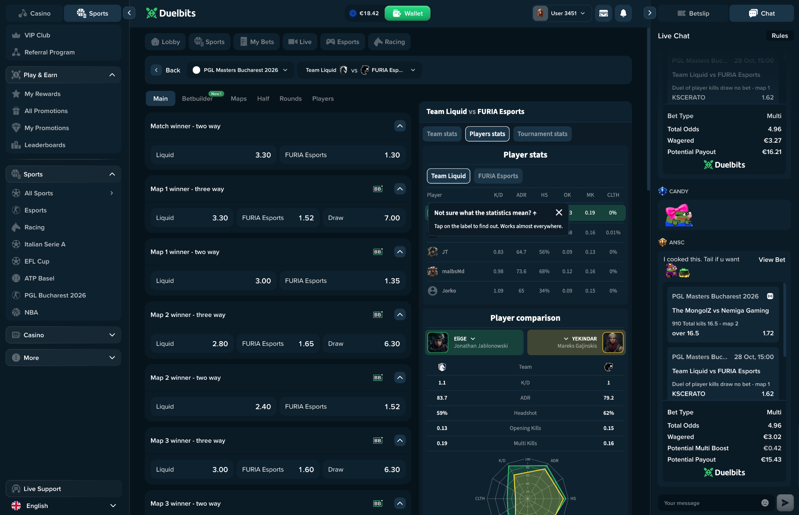Change the EliGE comparison player
The width and height of the screenshot is (799, 515).
click(474, 342)
